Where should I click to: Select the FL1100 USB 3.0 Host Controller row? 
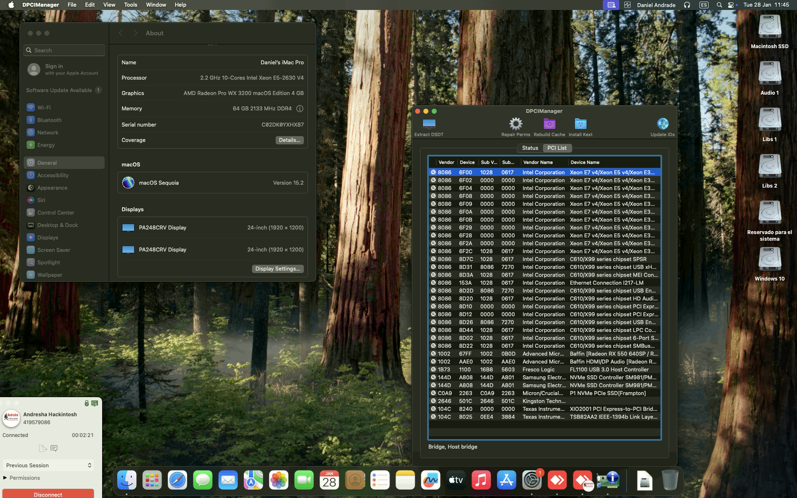click(x=545, y=370)
